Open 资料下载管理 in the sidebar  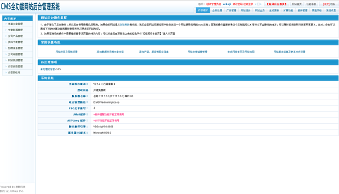(17, 42)
